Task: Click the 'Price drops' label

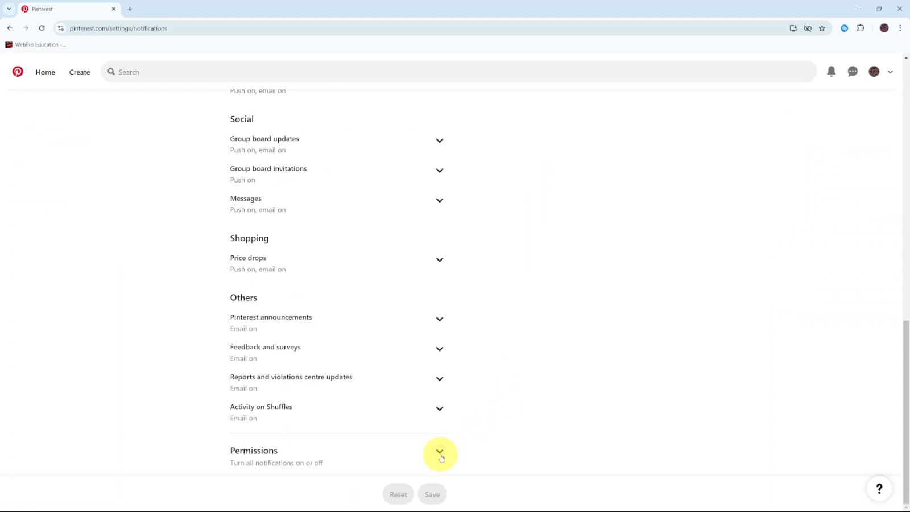Action: tap(248, 258)
